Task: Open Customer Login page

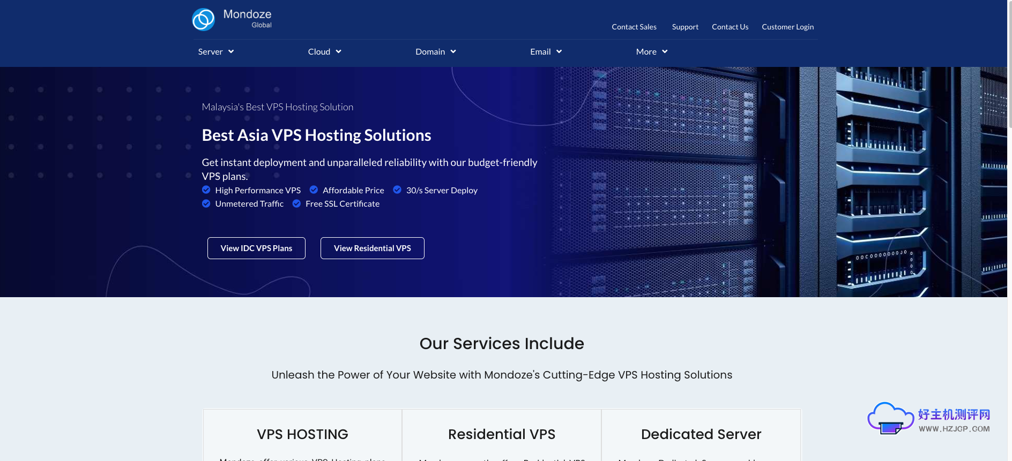Action: coord(787,27)
